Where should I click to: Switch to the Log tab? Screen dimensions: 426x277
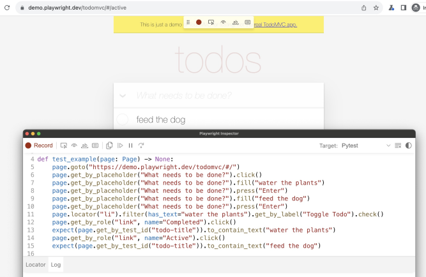(x=56, y=264)
